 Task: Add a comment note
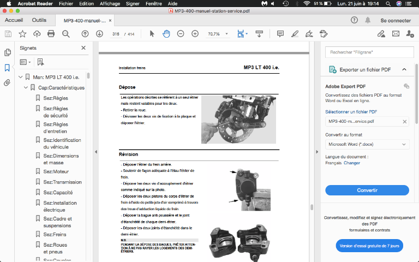(x=280, y=34)
